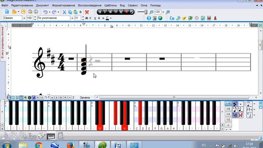Click the red dot record tool icon
263x148 pixels.
(209, 18)
